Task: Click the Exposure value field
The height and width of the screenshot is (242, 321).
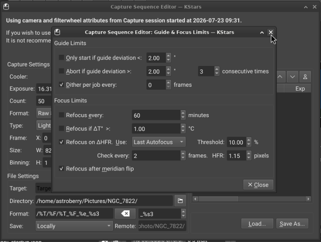Action: pos(44,89)
